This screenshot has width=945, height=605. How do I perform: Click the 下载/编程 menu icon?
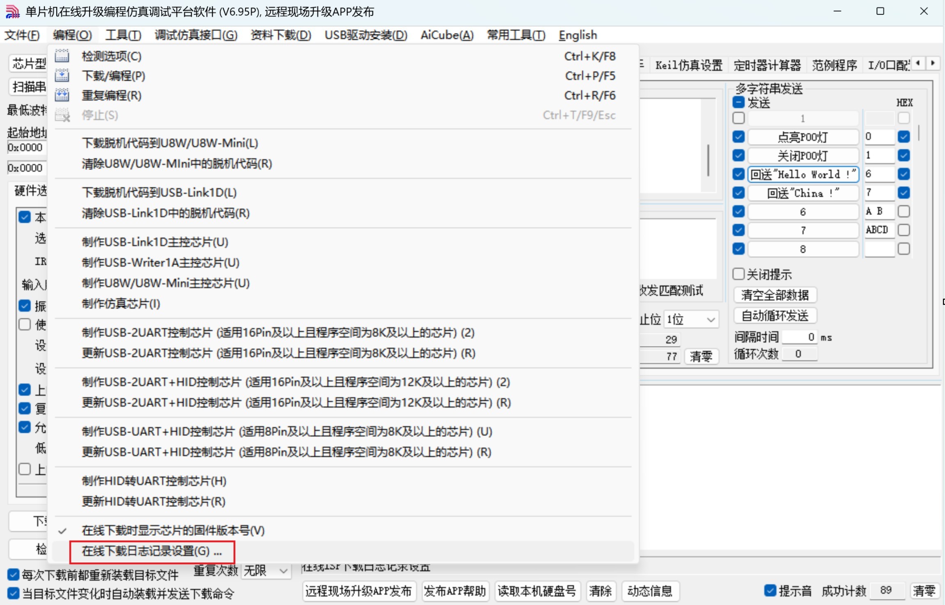pos(62,76)
